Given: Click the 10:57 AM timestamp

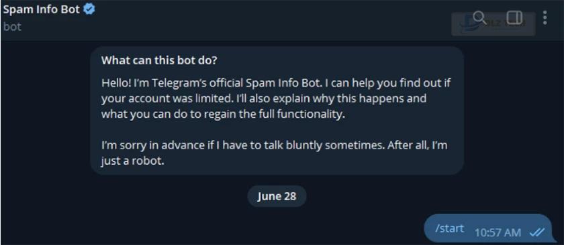Looking at the screenshot, I should [498, 232].
